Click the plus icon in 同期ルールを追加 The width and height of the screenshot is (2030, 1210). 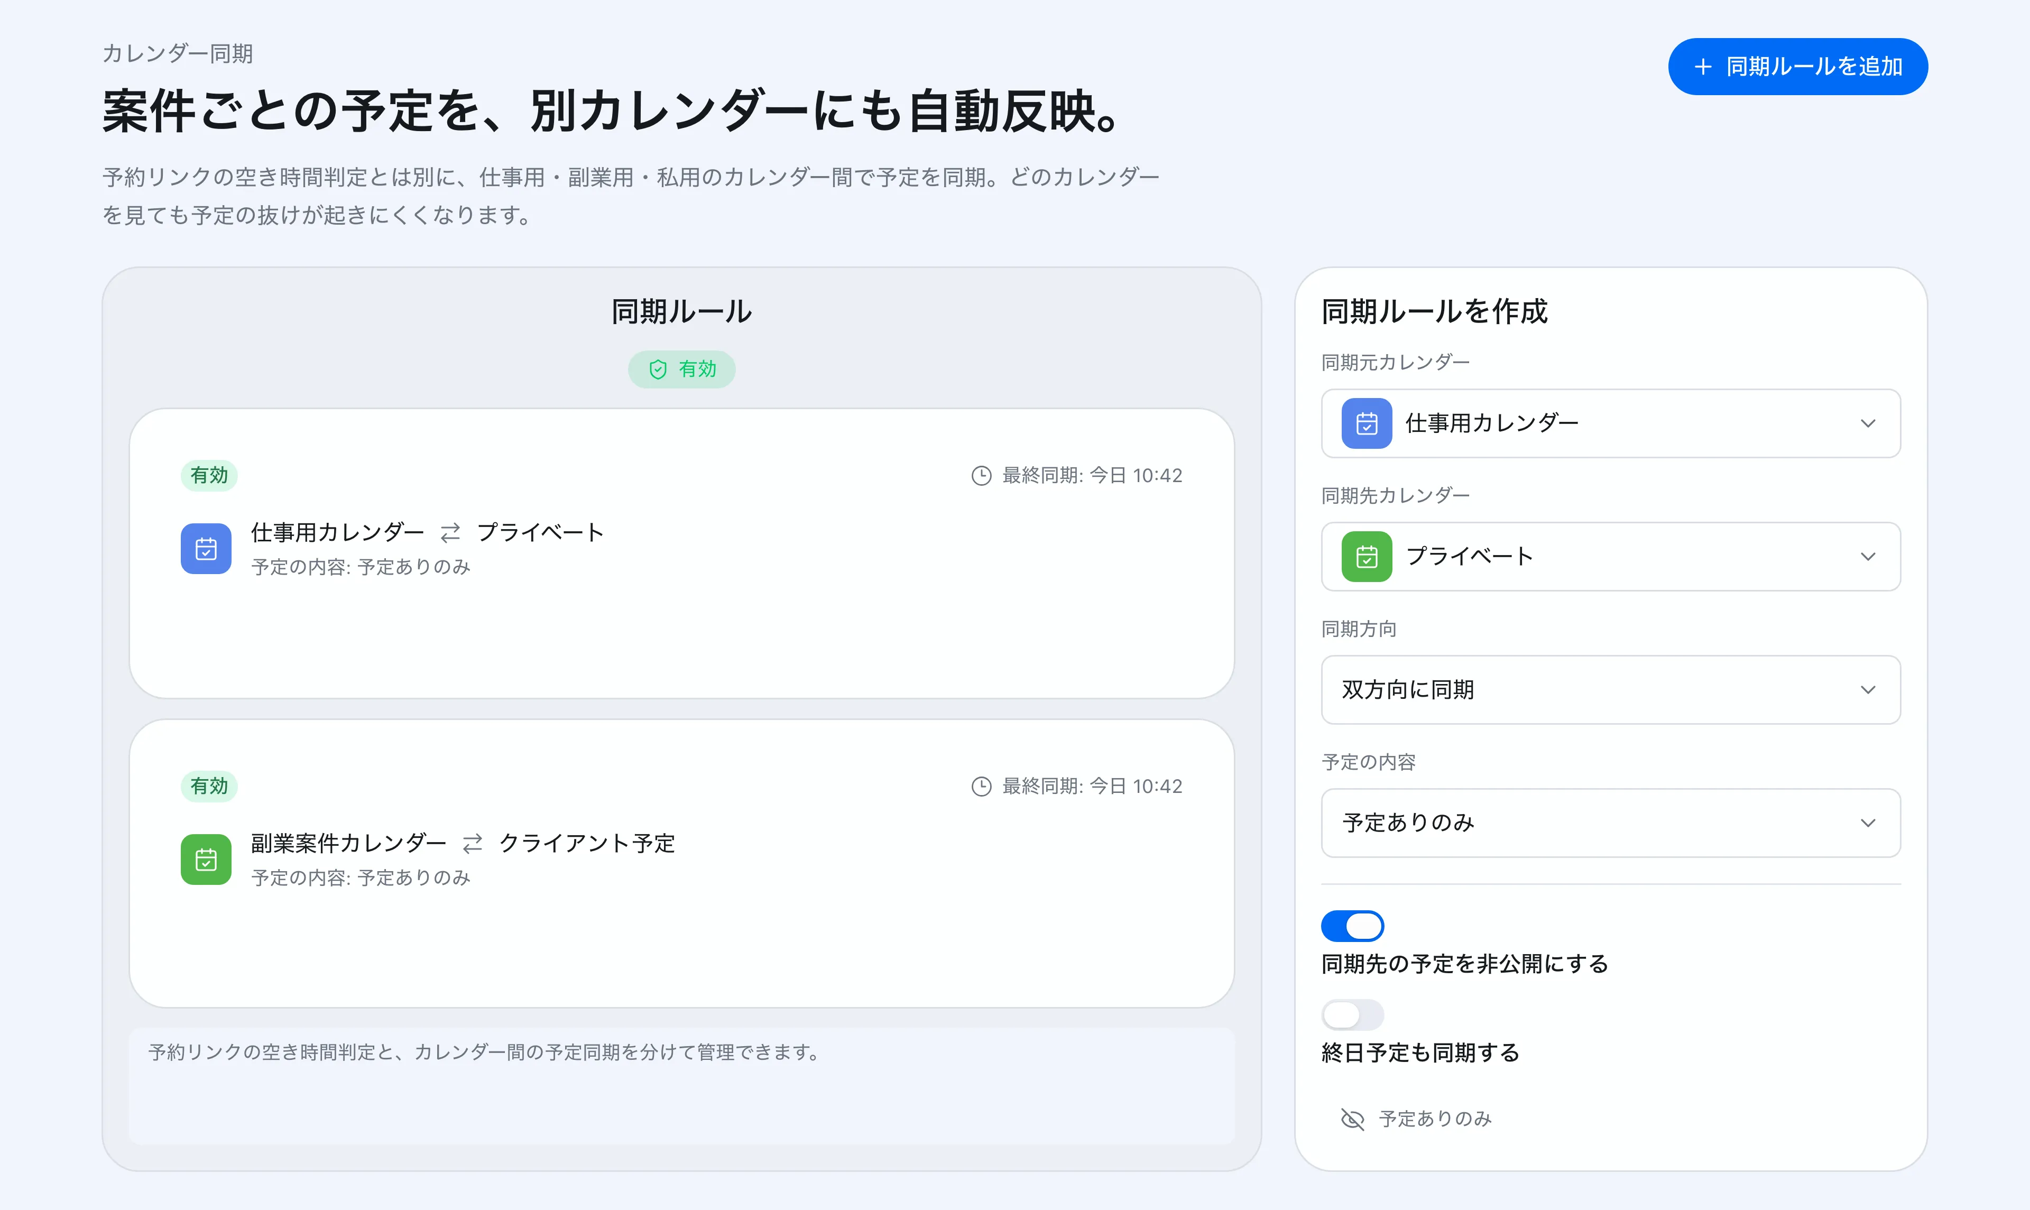click(1702, 67)
